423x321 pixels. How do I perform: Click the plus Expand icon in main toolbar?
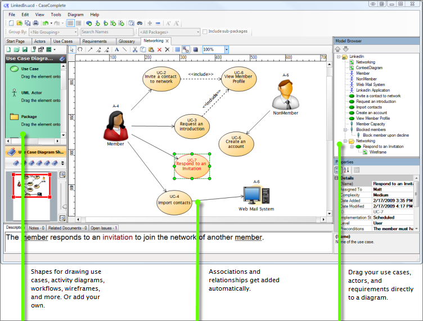coord(150,24)
